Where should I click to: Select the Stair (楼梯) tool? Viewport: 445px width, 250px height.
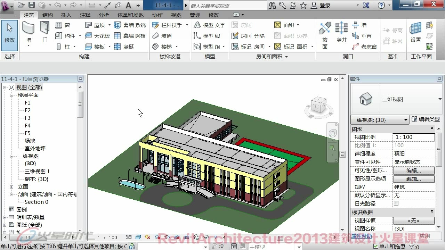coord(162,47)
